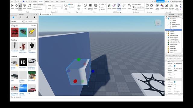The width and height of the screenshot is (193, 108).
Task: Click the BrickColor property swatch
Action: pyautogui.click(x=174, y=63)
